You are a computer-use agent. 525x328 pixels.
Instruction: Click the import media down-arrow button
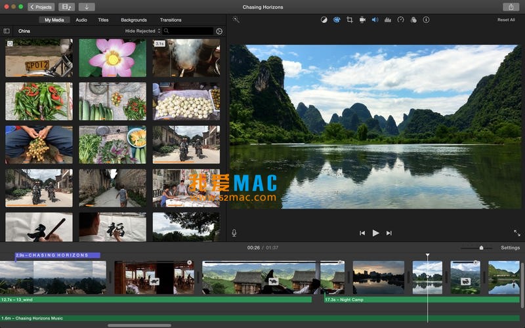point(87,7)
